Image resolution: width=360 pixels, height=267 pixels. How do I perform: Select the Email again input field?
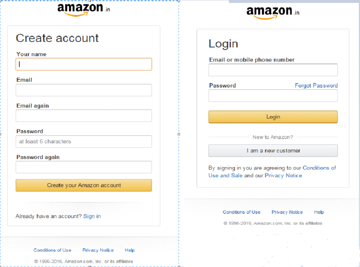pos(83,116)
